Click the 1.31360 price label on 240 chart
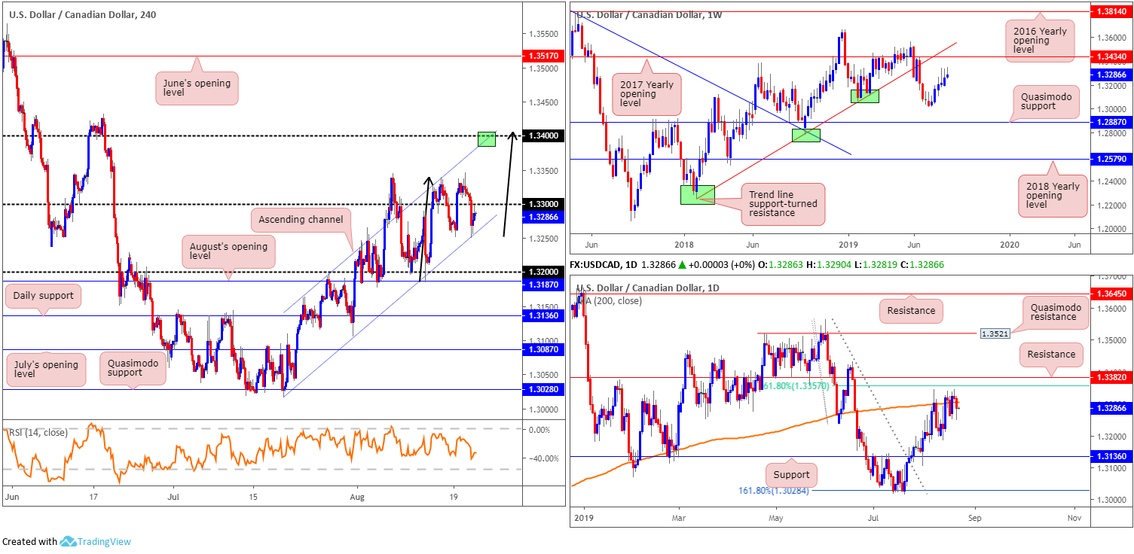The width and height of the screenshot is (1134, 554). pos(545,316)
